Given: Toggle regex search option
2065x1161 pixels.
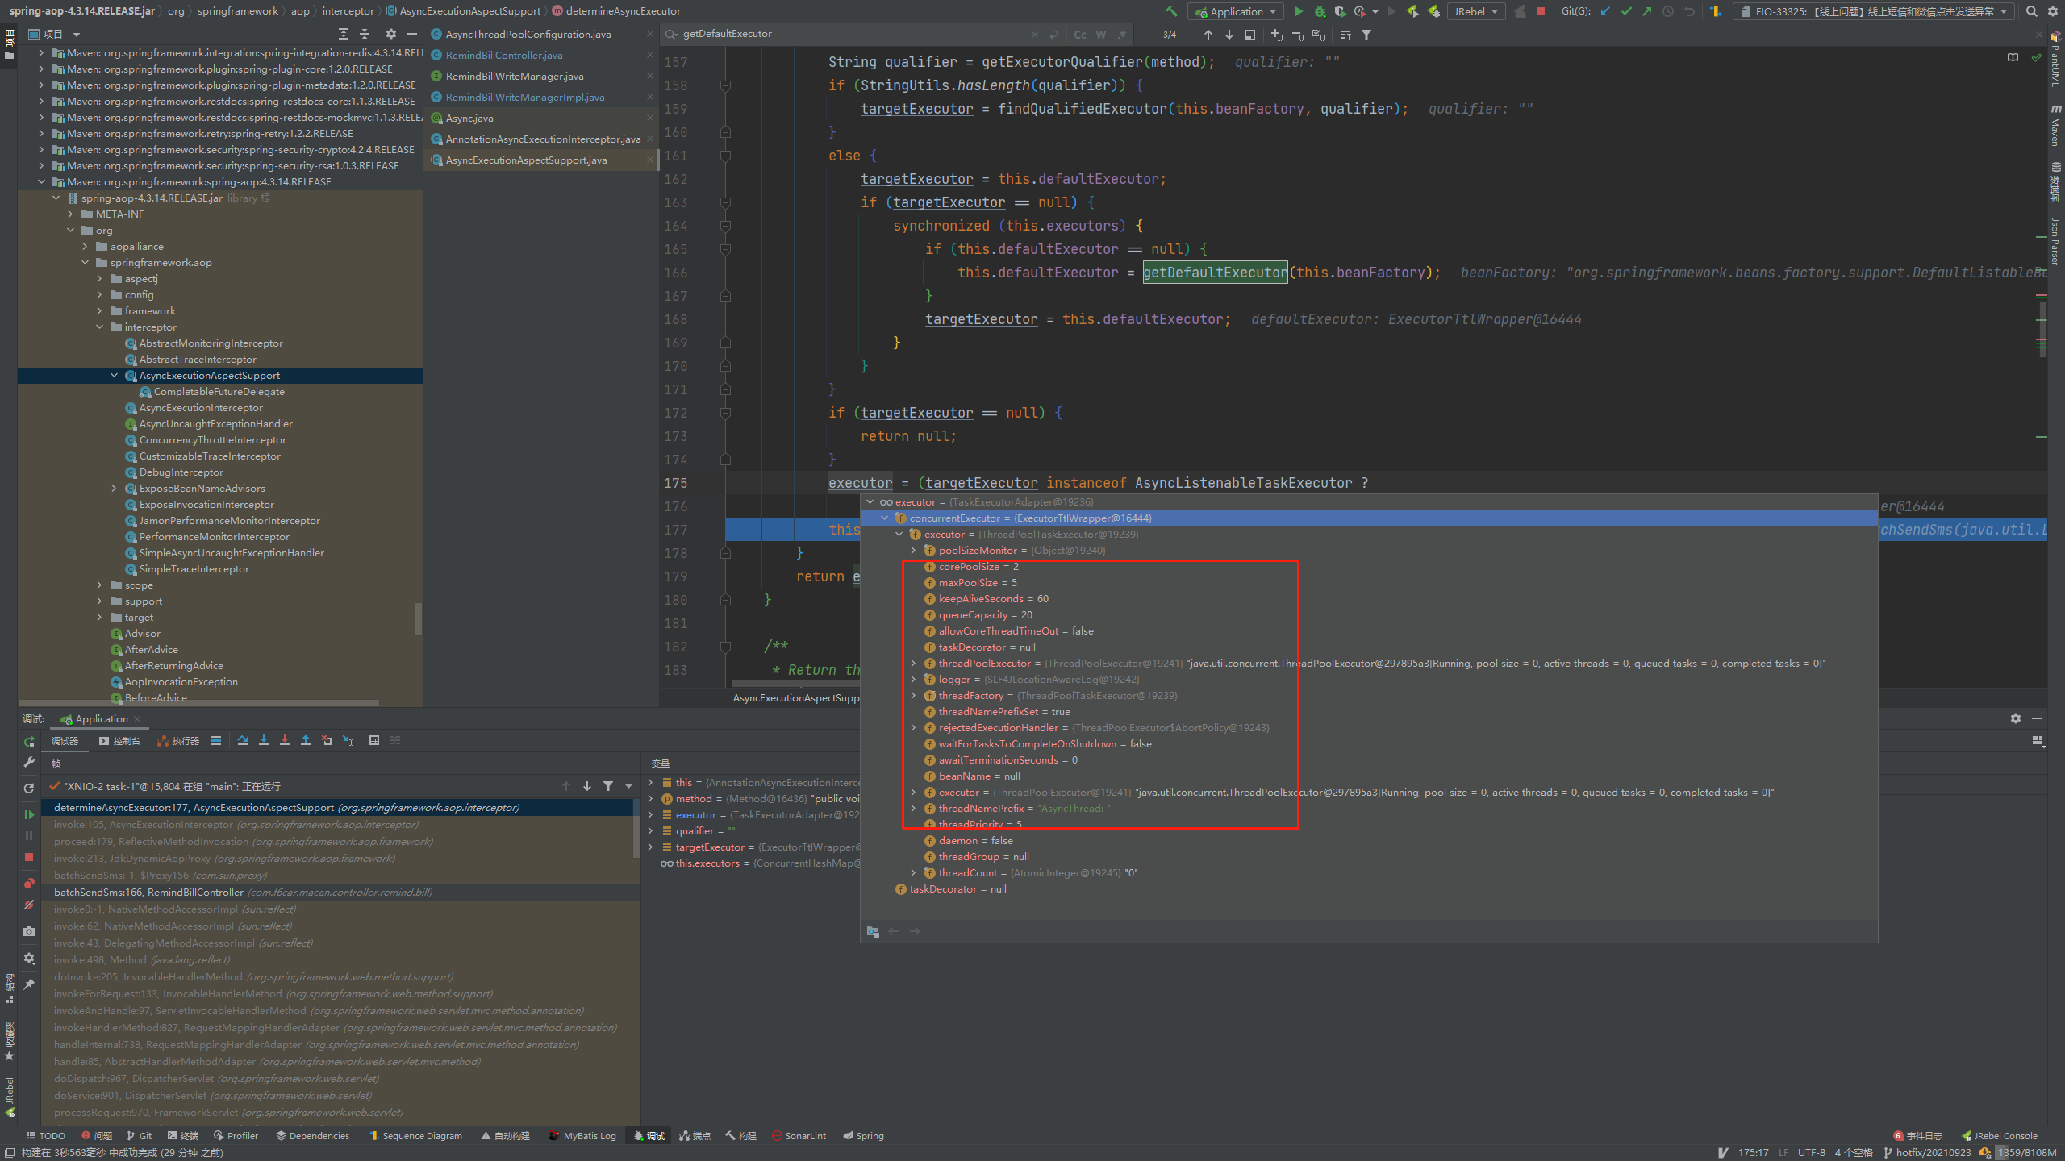Looking at the screenshot, I should point(1122,35).
